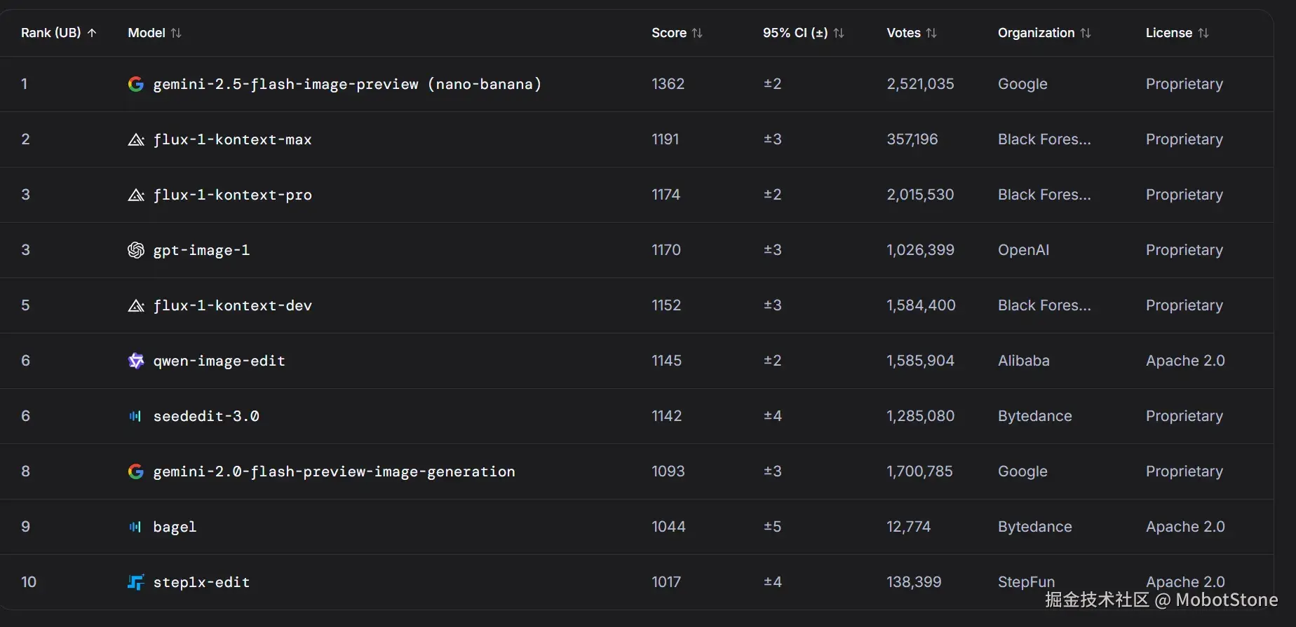The width and height of the screenshot is (1296, 627).
Task: Click the Black Fores... organization cell for flux-1-kontext-max
Action: coord(1044,139)
